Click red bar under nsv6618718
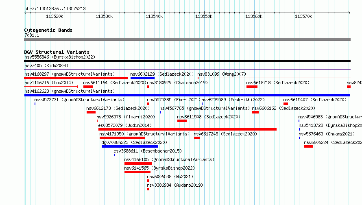362x205 pixels. pyautogui.click(x=252, y=87)
